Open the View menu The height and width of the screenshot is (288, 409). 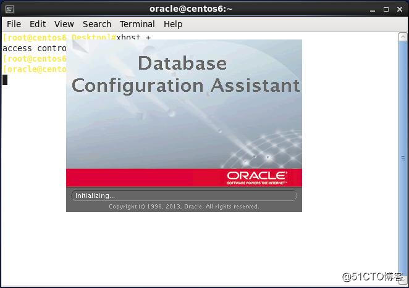(x=64, y=24)
